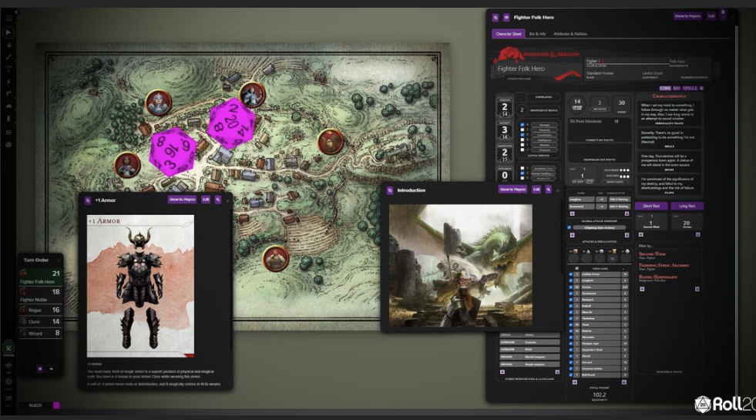
Task: Click the plus icon under other proficiencies and languages
Action: pos(502,371)
